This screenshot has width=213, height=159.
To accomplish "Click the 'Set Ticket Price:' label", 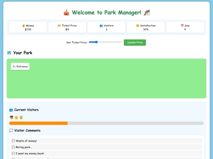I will coord(77,42).
